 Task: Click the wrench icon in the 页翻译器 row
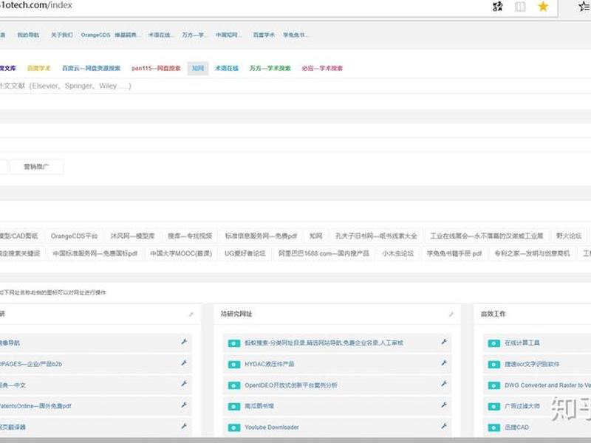tap(184, 426)
